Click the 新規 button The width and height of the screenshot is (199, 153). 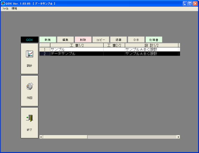click(48, 40)
